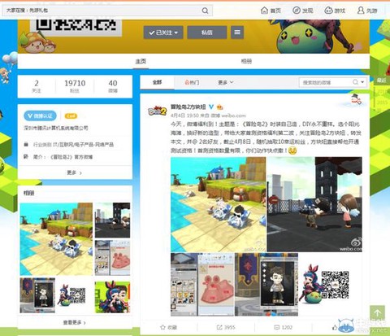Viewport: 390px width, 336px height.
Task: Open the Games controller icon
Action: [328, 11]
